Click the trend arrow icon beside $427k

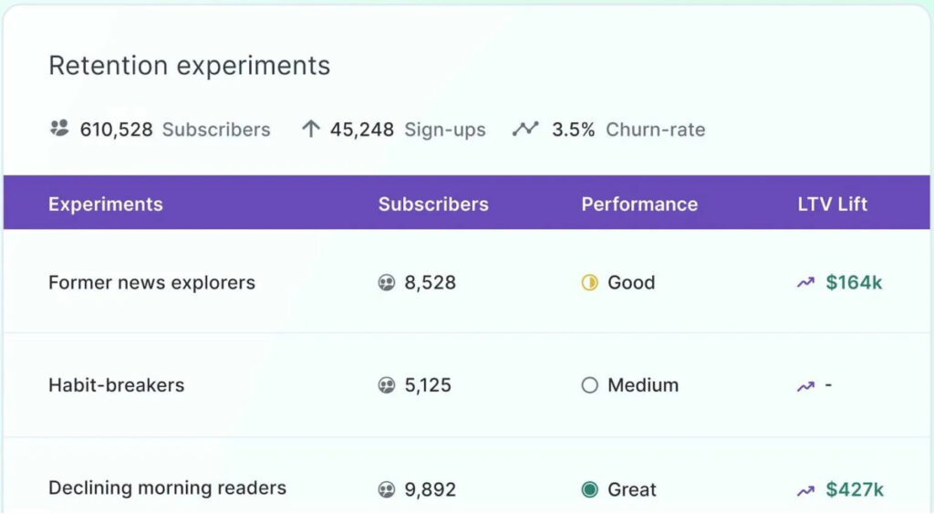806,491
